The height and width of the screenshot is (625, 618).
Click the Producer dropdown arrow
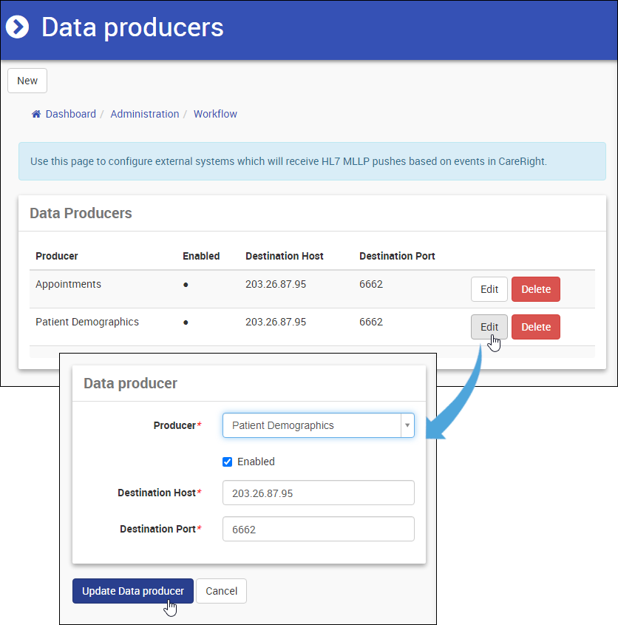pyautogui.click(x=407, y=425)
